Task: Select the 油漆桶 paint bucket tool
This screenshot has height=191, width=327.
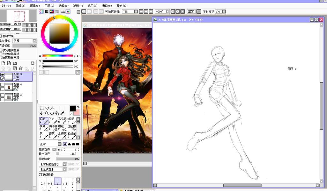Action: (x=53, y=128)
